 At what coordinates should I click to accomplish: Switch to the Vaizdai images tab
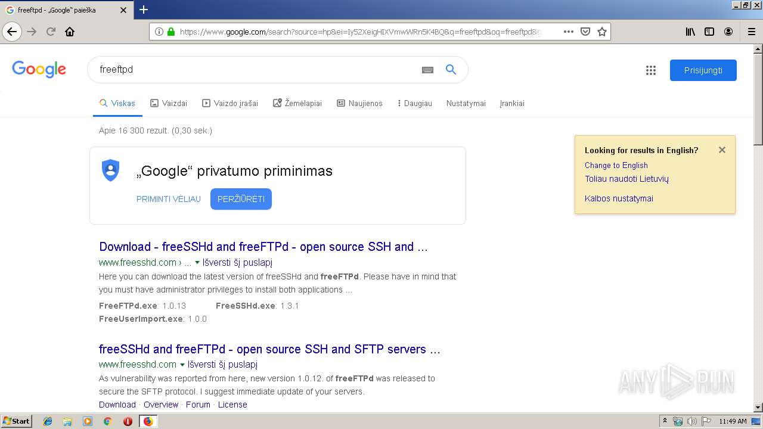(x=169, y=103)
